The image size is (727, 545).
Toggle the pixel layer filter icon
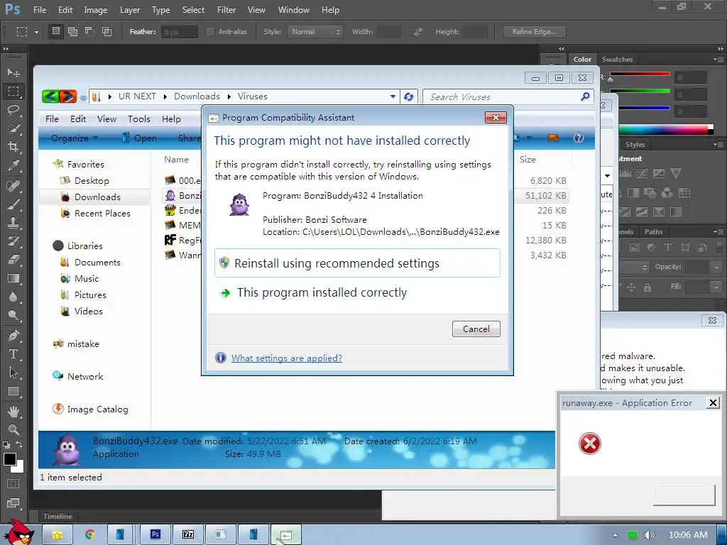[x=634, y=248]
